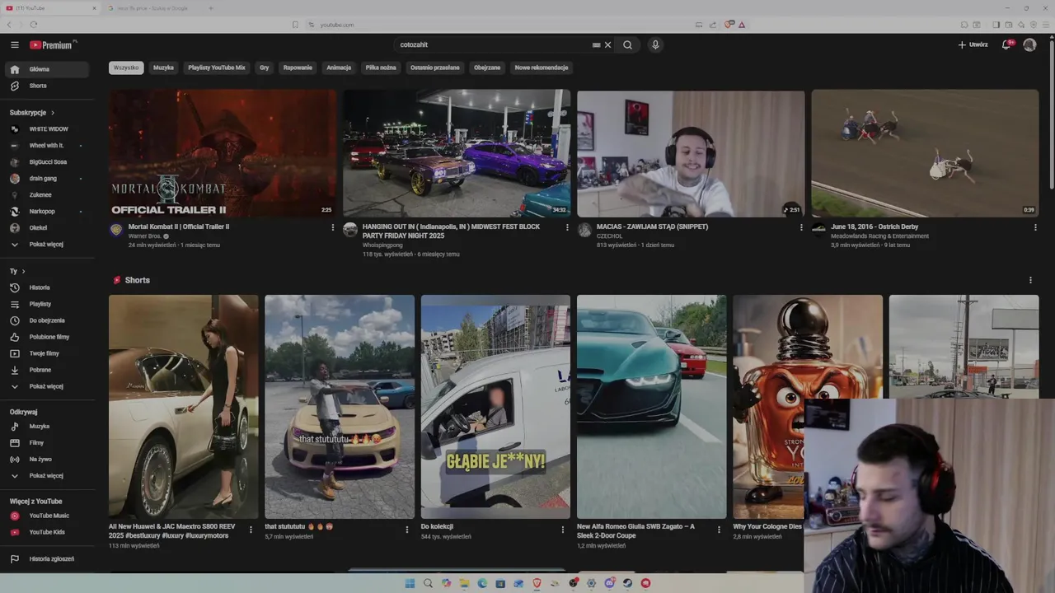Screen dimensions: 1055x593
Task: Select the Gry filter chip
Action: [265, 68]
